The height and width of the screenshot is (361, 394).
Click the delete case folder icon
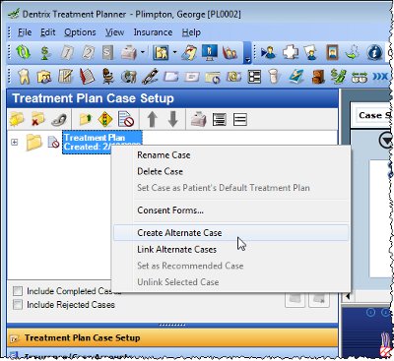tap(37, 119)
